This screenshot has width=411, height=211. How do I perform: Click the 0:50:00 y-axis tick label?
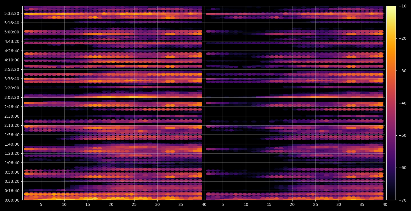[12, 172]
